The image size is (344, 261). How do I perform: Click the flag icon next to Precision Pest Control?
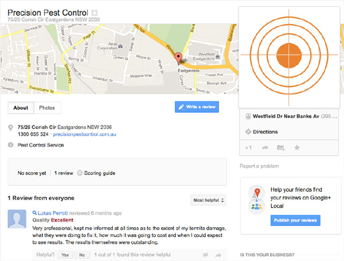click(95, 13)
